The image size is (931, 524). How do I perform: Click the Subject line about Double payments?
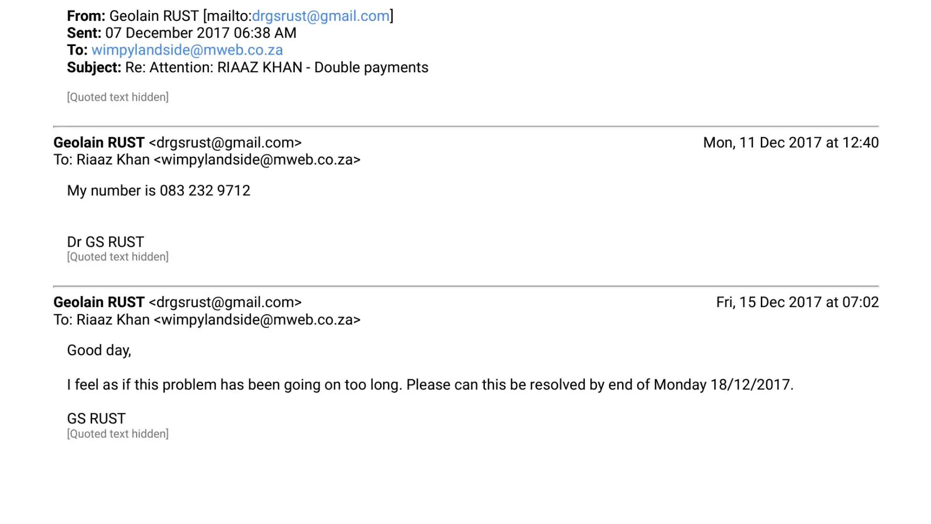tap(276, 68)
